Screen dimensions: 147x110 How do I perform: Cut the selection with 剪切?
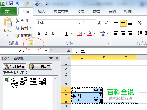pos(22,21)
